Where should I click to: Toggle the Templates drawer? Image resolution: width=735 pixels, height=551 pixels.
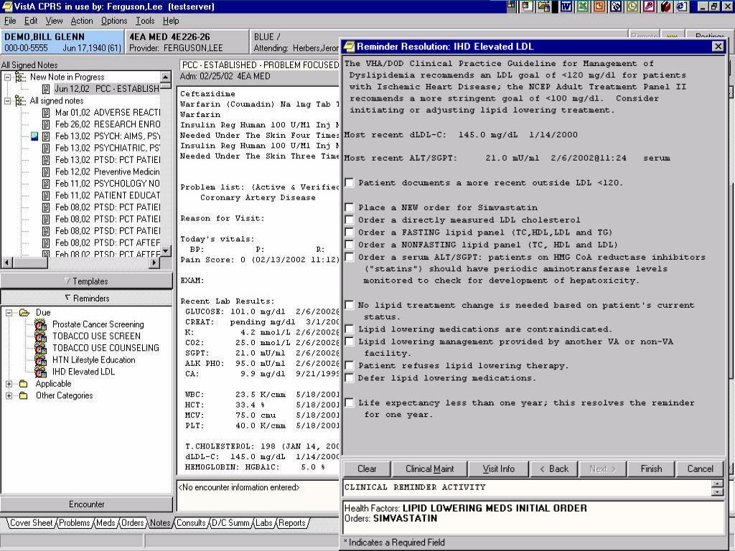[86, 281]
